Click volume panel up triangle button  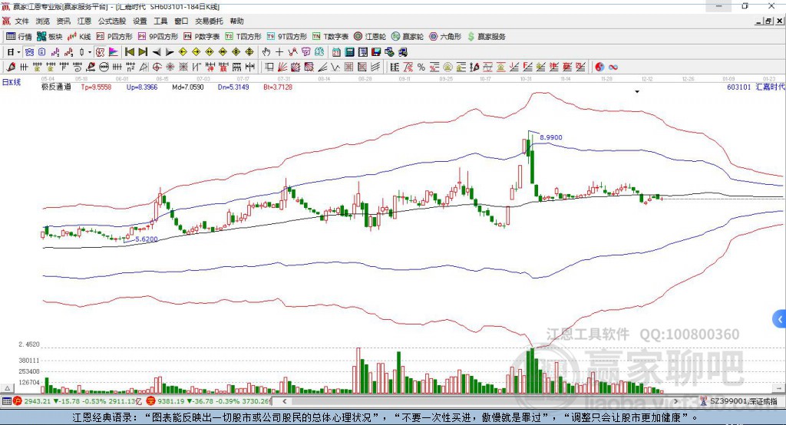[x=7, y=388]
